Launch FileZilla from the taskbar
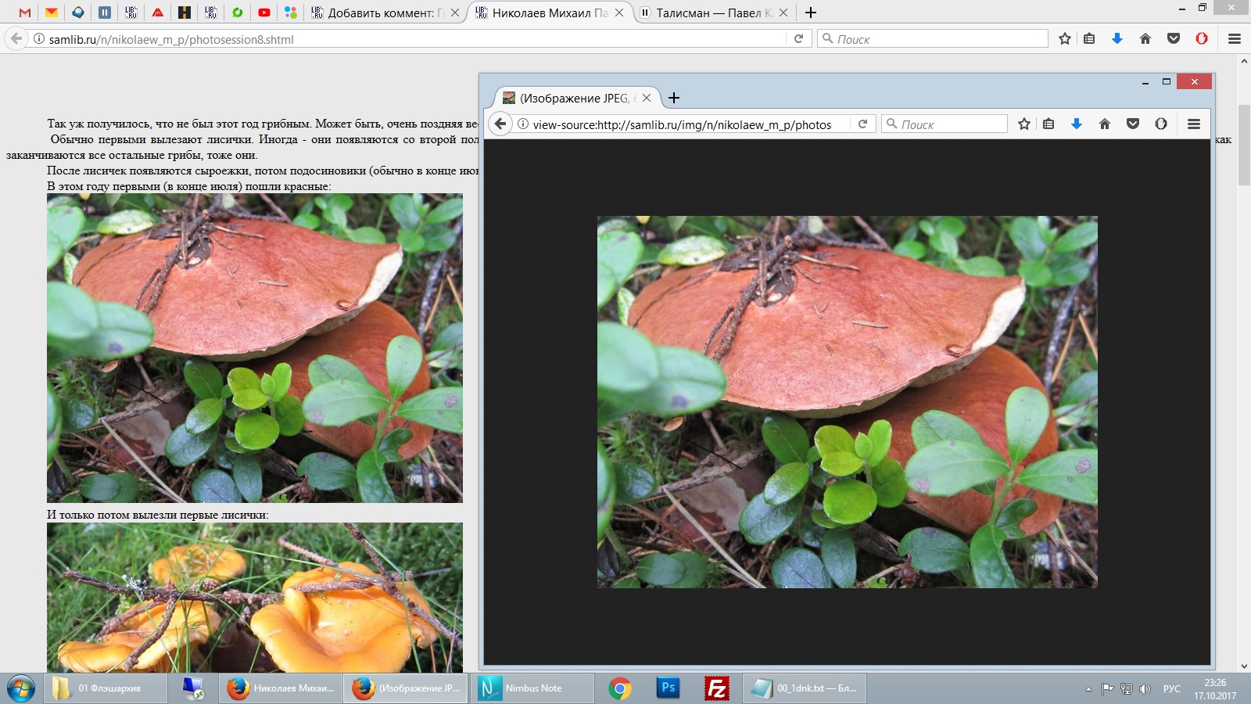Screen dimensions: 1251x704 coord(716,688)
